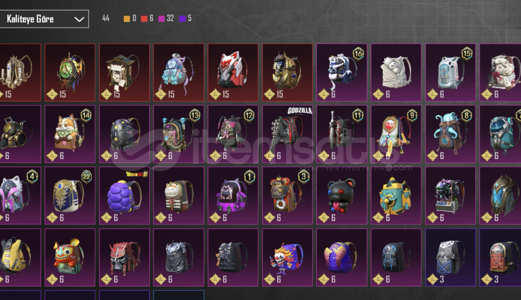Choose the golden Anubis pharaoh backpack

pyautogui.click(x=287, y=72)
